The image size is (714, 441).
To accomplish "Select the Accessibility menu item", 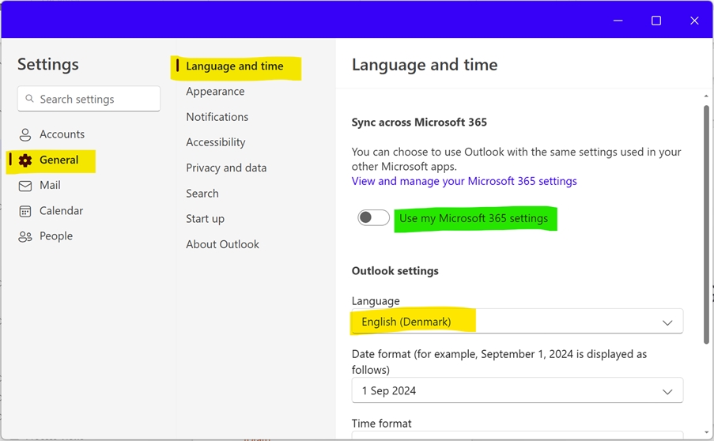I will [215, 142].
